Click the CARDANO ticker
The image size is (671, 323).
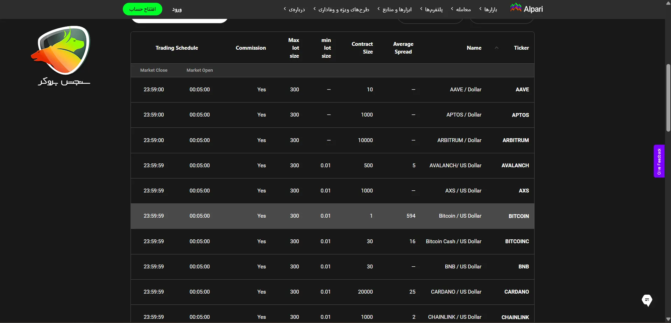(x=516, y=292)
